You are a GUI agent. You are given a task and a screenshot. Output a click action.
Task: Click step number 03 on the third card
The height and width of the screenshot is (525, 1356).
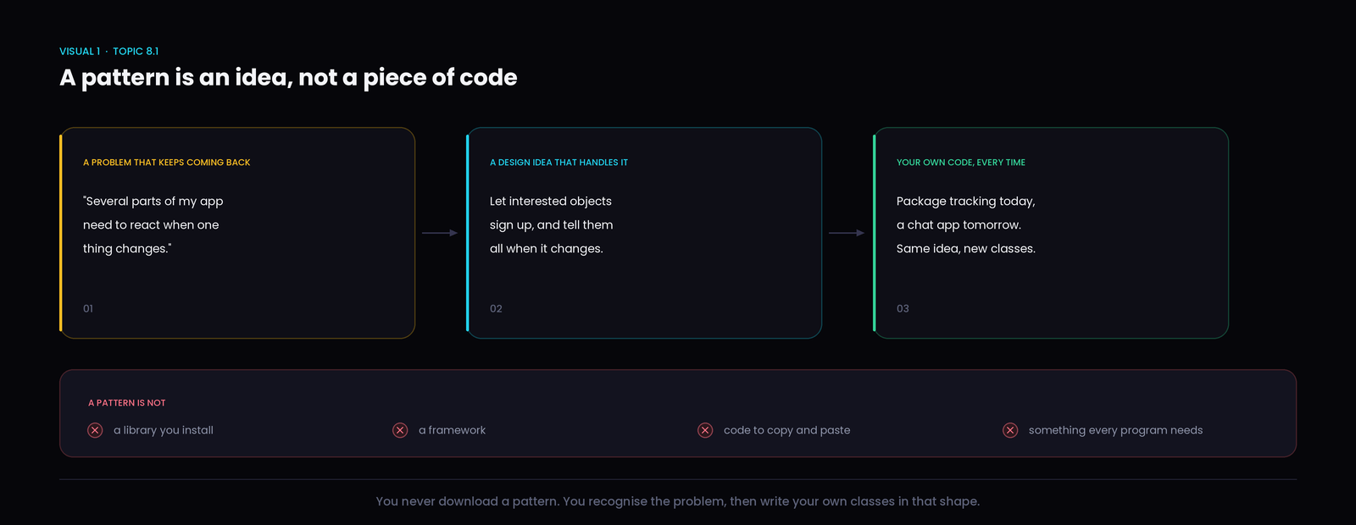(x=903, y=309)
